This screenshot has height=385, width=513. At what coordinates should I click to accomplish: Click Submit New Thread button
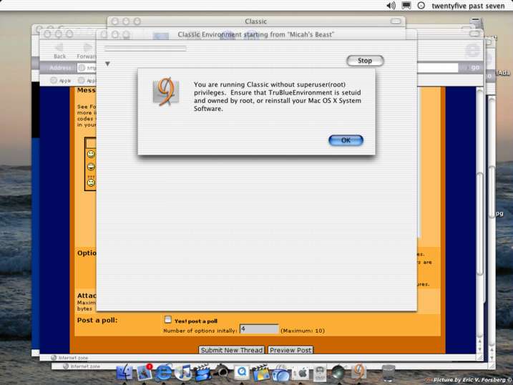click(x=231, y=350)
